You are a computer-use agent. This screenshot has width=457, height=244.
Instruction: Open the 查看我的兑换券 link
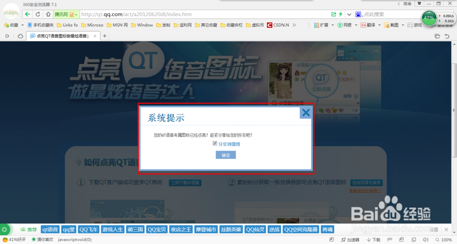(x=365, y=190)
